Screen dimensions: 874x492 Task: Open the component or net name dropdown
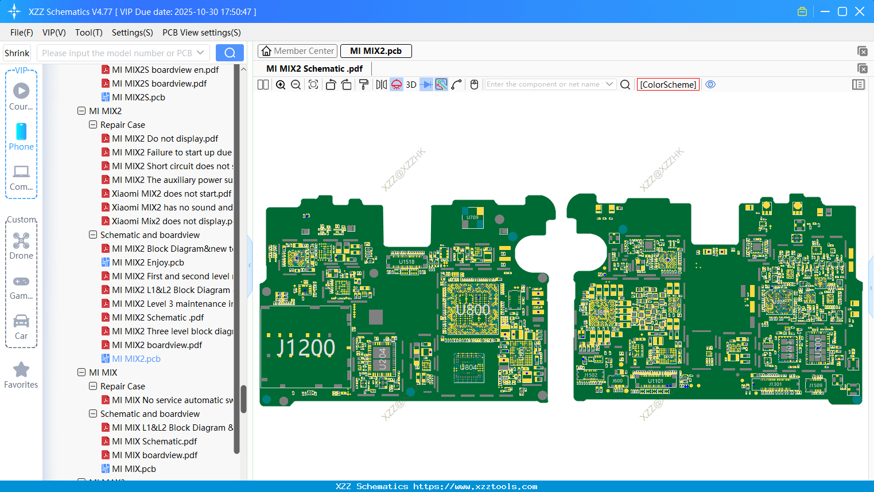tap(609, 84)
